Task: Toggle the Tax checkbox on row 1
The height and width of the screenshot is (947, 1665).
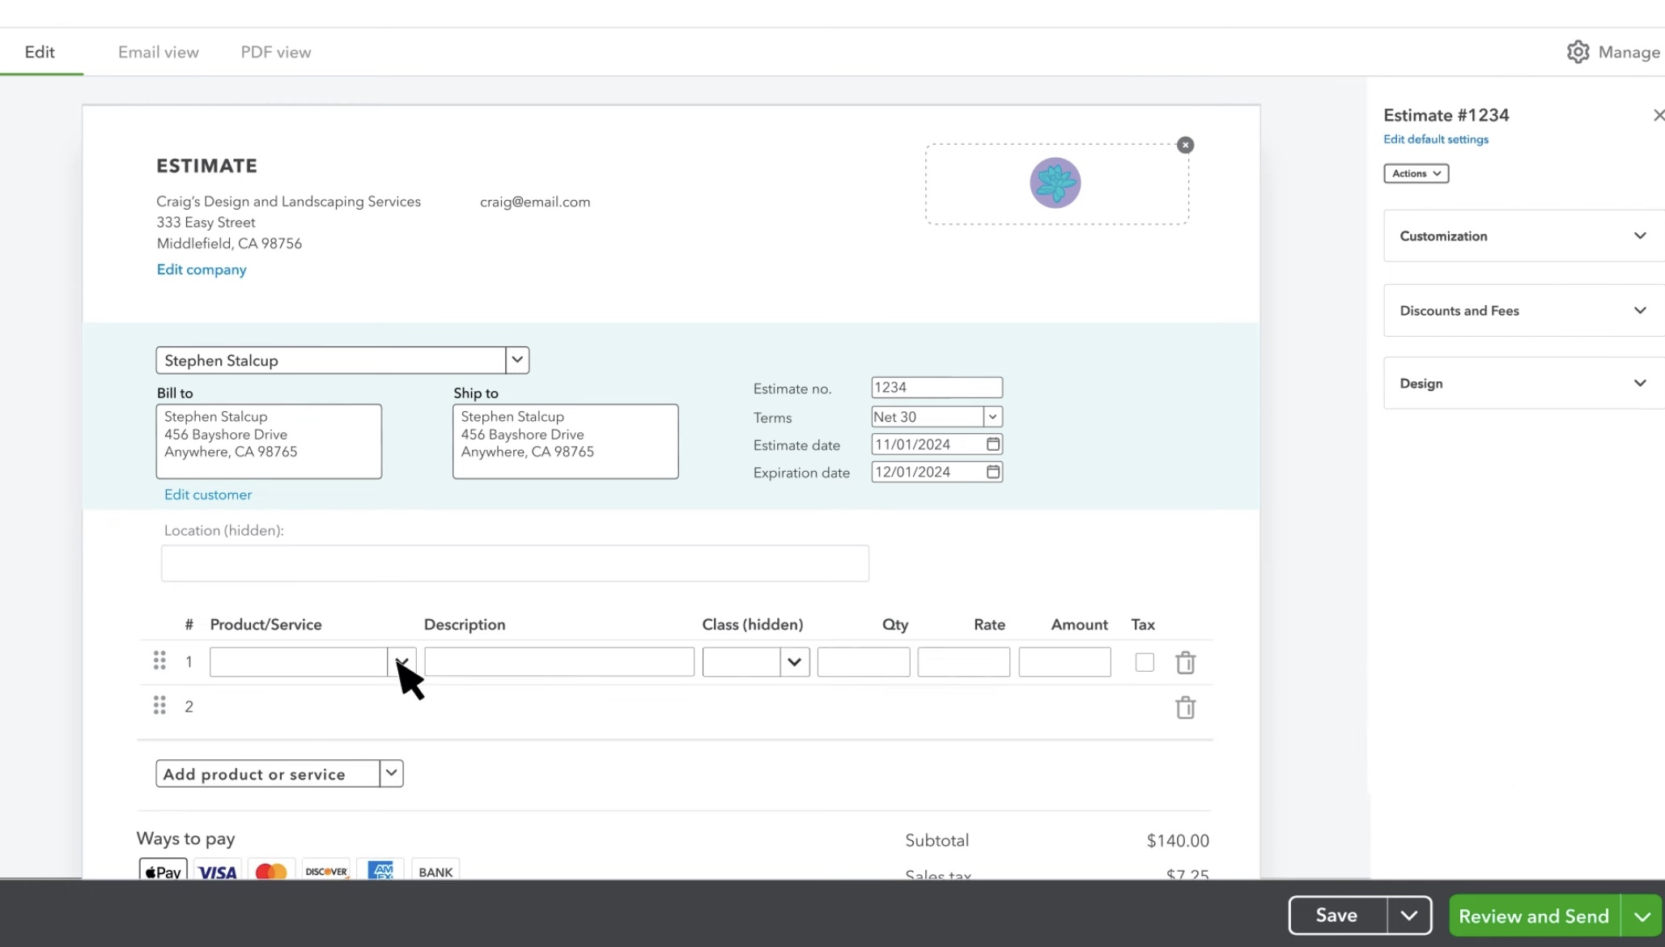Action: coord(1144,662)
